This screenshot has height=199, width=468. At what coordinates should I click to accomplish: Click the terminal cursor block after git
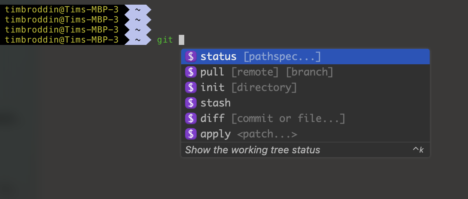tap(181, 40)
